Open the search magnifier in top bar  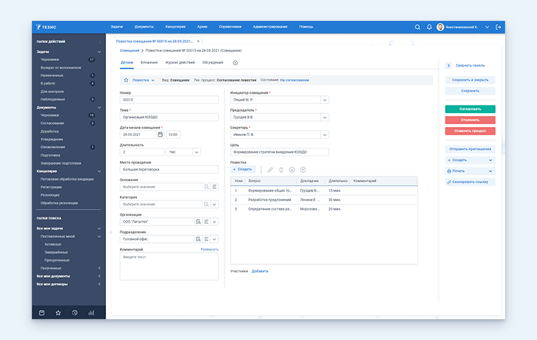[x=417, y=27]
